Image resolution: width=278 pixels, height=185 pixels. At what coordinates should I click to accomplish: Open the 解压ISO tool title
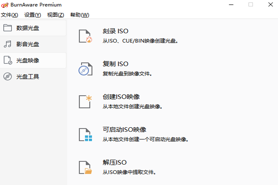[x=114, y=162]
